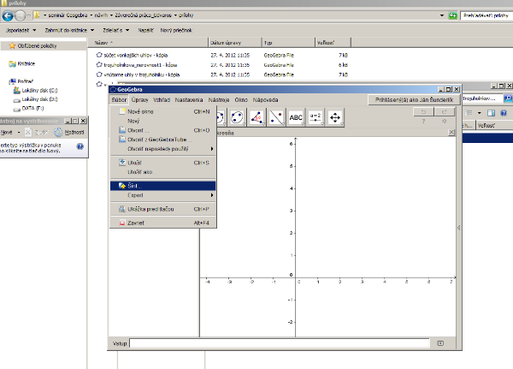513x369 pixels.
Task: Sort files by Dátum úpravy column
Action: pos(235,43)
